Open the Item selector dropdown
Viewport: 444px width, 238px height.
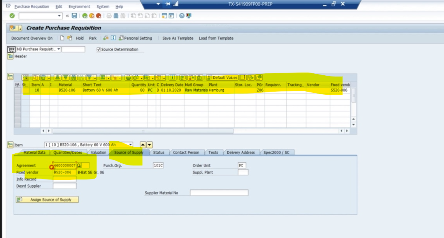[x=130, y=145]
